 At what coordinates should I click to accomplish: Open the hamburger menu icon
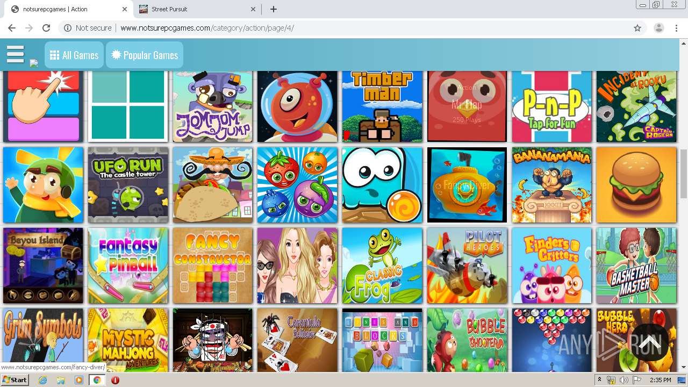point(16,54)
